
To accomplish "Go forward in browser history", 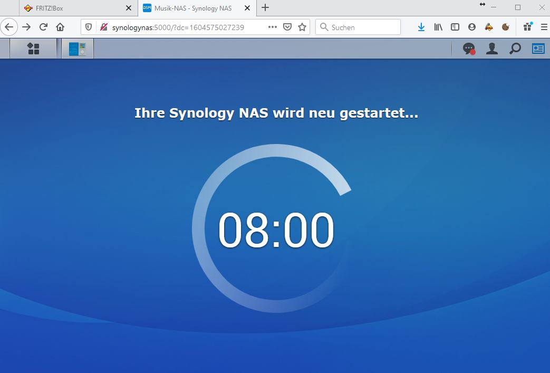I will point(26,27).
